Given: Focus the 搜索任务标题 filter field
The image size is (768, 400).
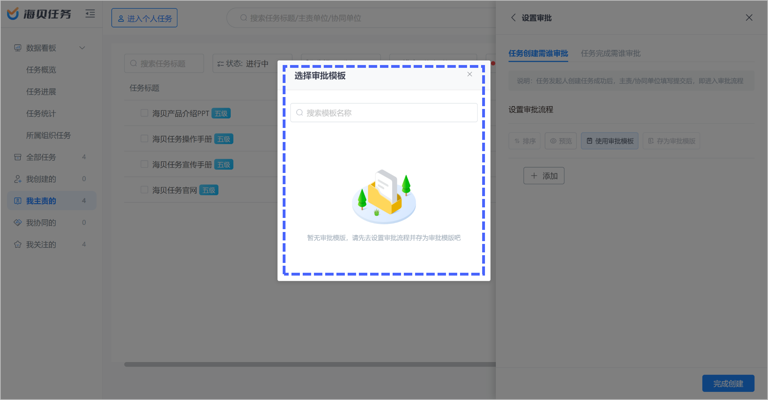Looking at the screenshot, I should pos(164,63).
